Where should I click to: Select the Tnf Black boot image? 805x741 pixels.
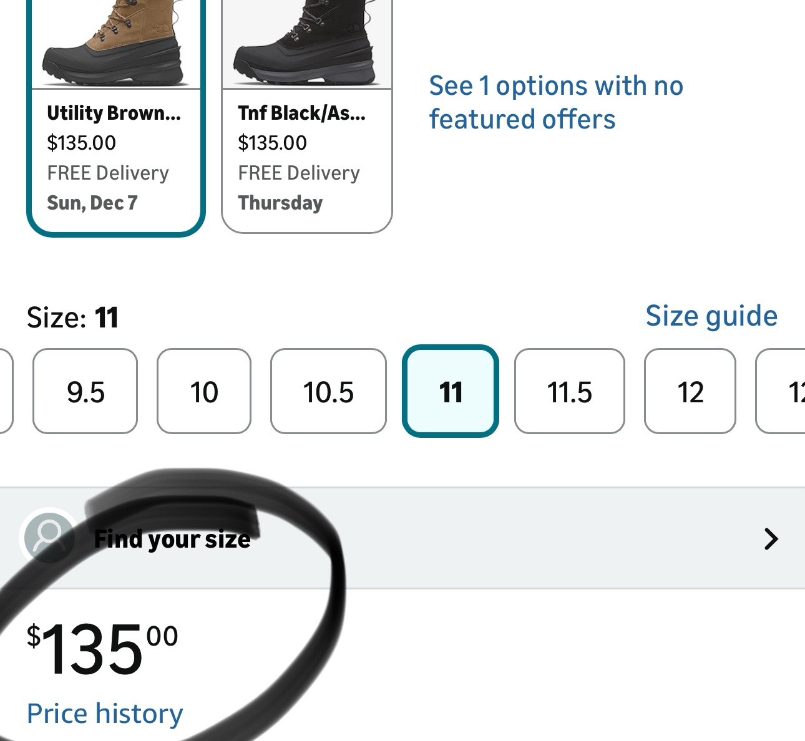(x=307, y=44)
